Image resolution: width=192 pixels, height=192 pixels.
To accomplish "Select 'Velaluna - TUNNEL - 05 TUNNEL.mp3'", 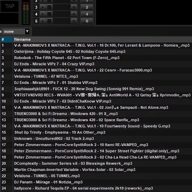I will [x=96, y=176].
